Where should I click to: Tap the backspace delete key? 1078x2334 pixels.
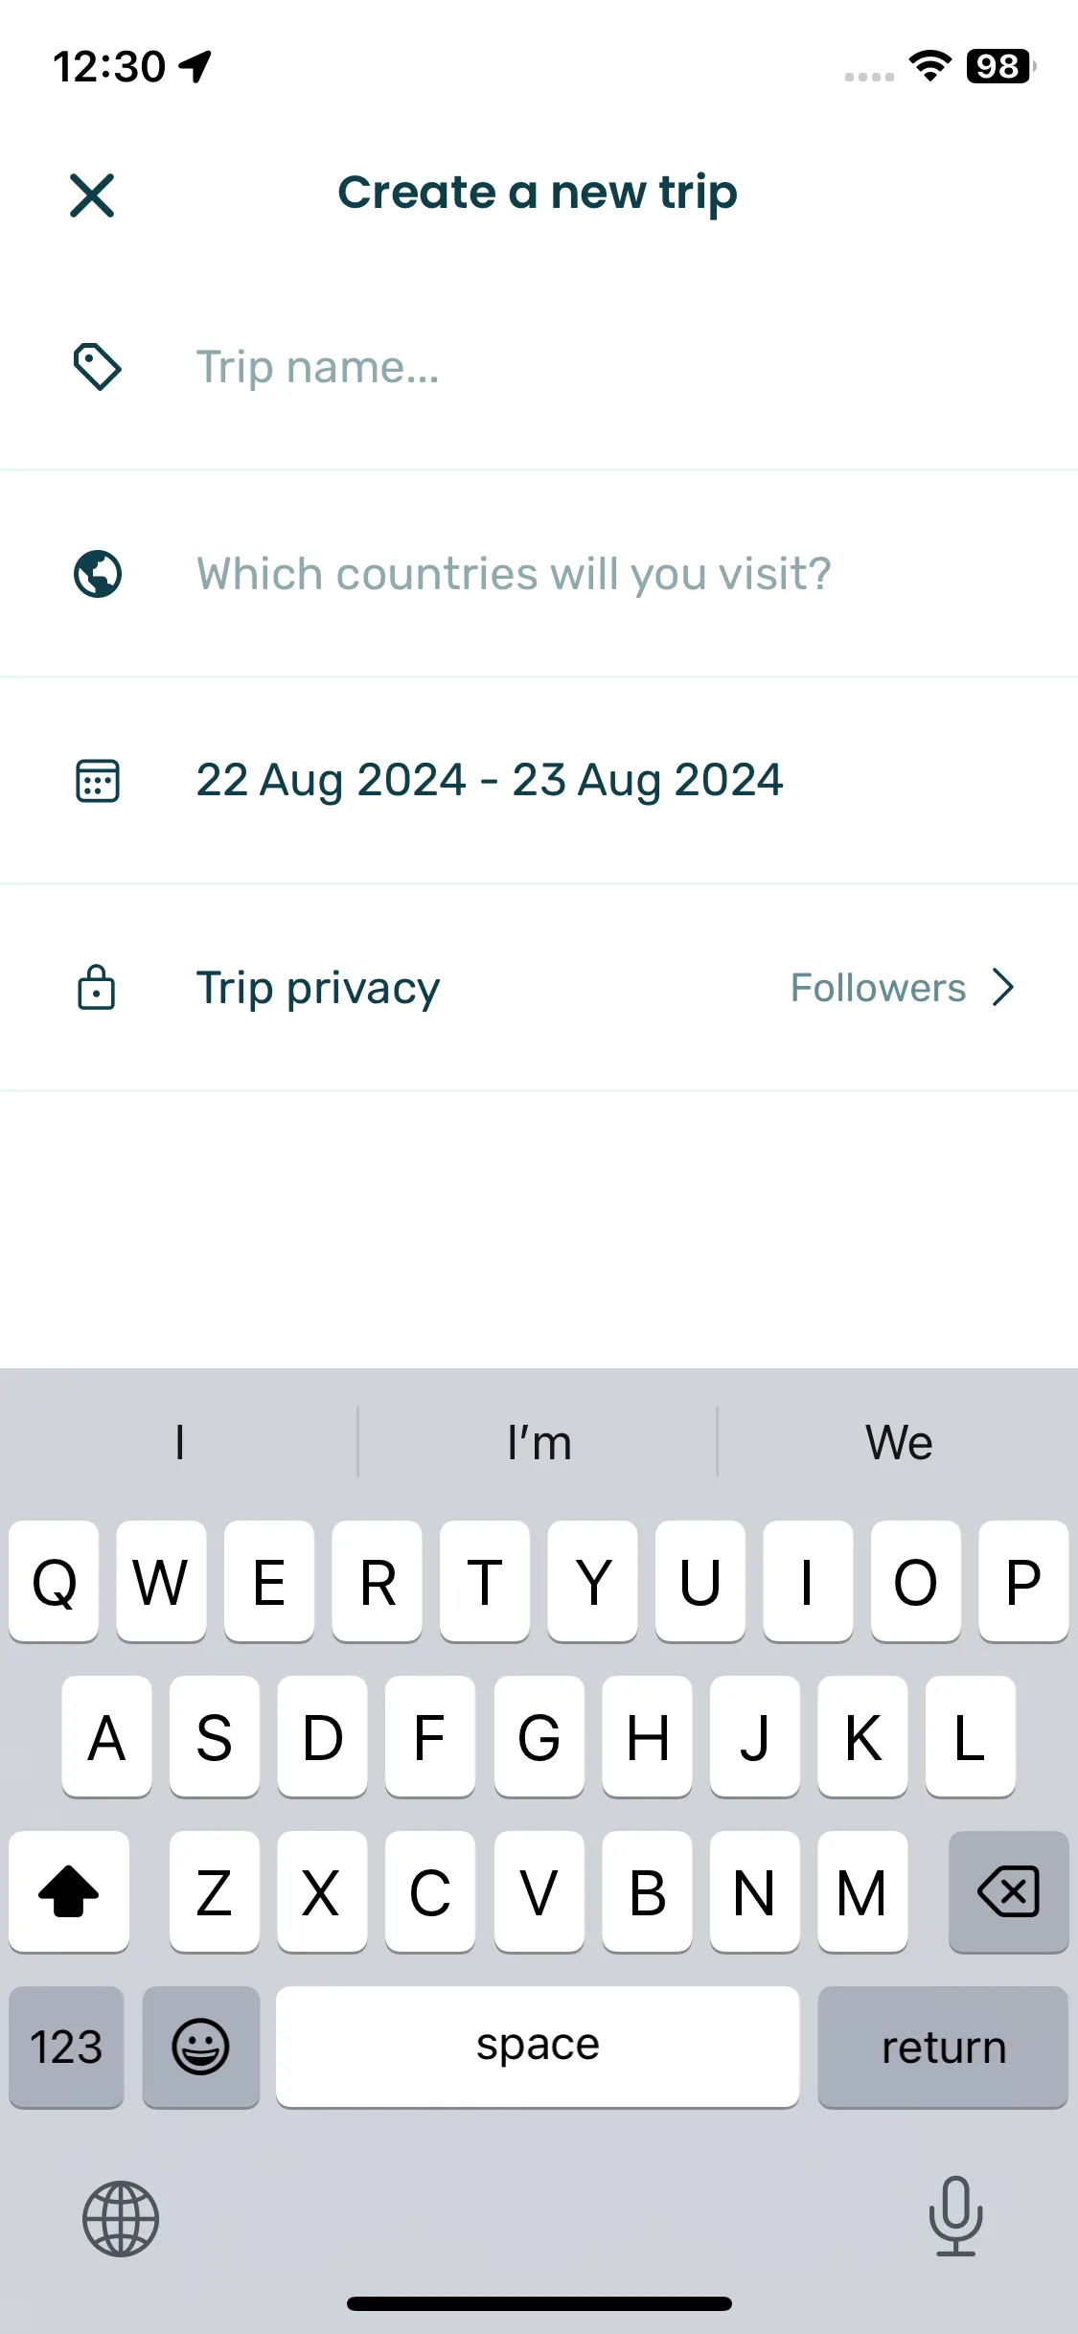(x=1008, y=1891)
